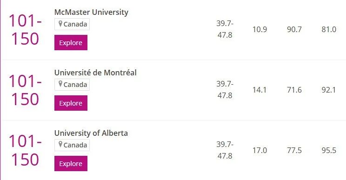Click Explore button for McMaster University
This screenshot has width=346, height=180.
coord(71,43)
